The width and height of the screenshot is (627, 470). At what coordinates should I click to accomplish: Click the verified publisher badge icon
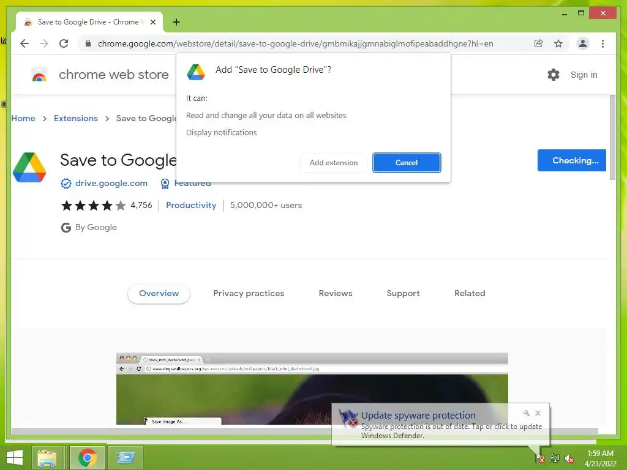tap(66, 184)
